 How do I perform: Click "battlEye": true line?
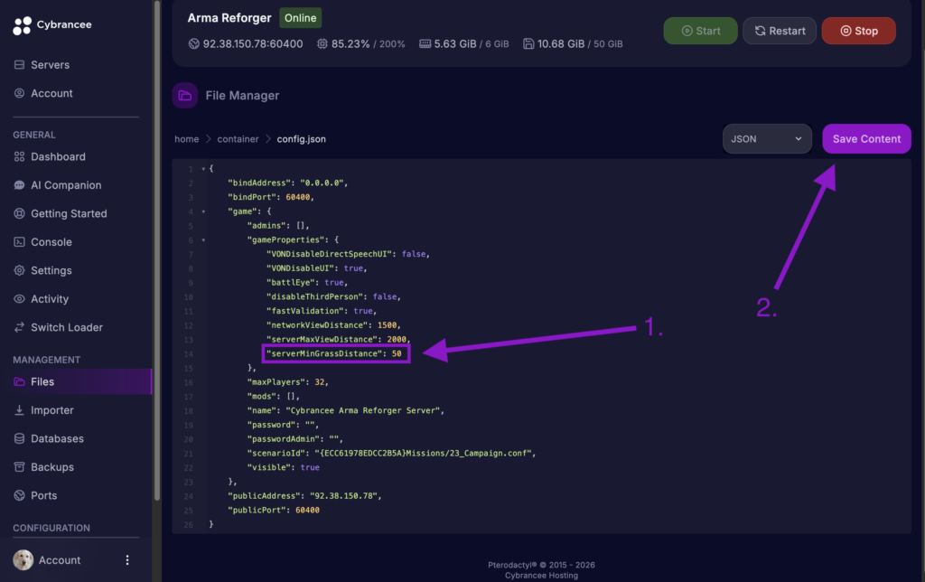coord(307,283)
